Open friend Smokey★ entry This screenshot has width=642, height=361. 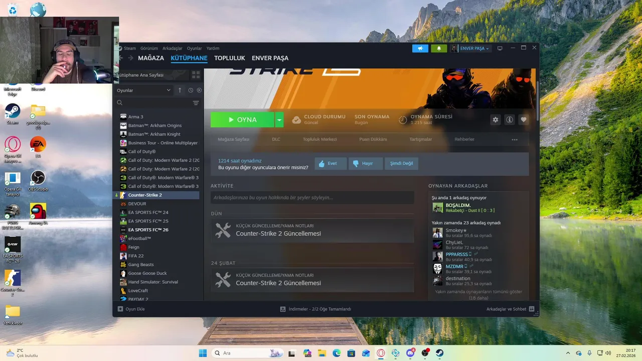pyautogui.click(x=479, y=233)
